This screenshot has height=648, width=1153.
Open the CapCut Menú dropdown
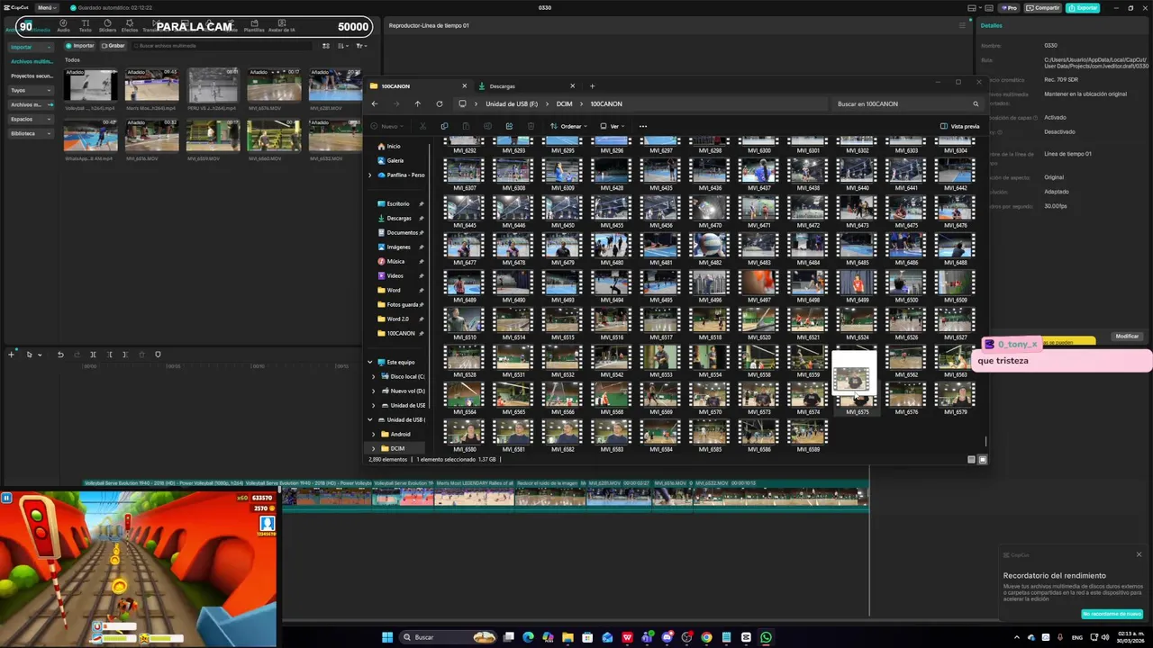click(x=47, y=7)
